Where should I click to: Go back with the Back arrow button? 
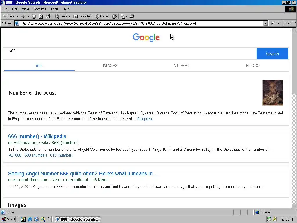pos(8,16)
